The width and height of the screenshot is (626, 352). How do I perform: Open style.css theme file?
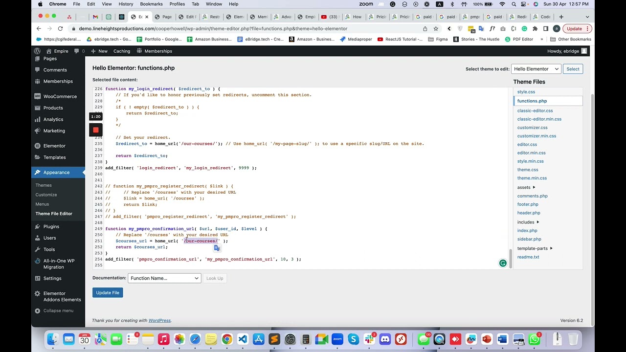(526, 92)
